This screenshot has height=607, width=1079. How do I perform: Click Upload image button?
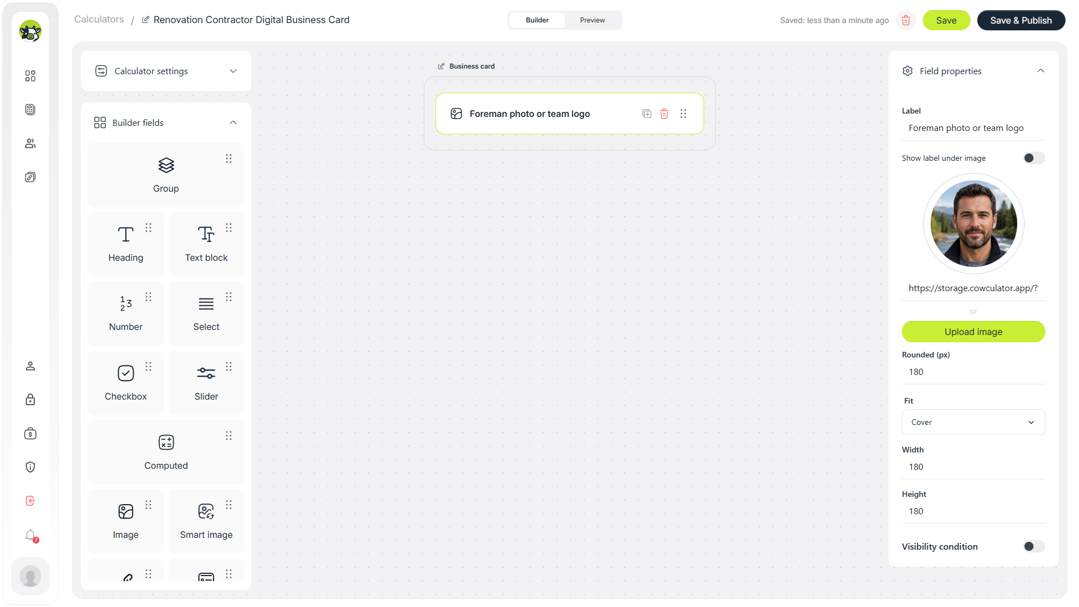coord(973,332)
